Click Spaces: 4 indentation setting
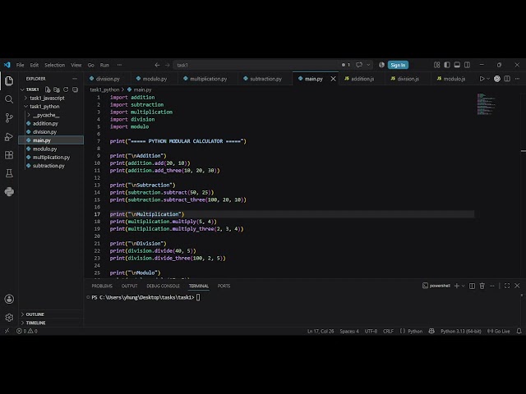The height and width of the screenshot is (394, 526). (349, 331)
